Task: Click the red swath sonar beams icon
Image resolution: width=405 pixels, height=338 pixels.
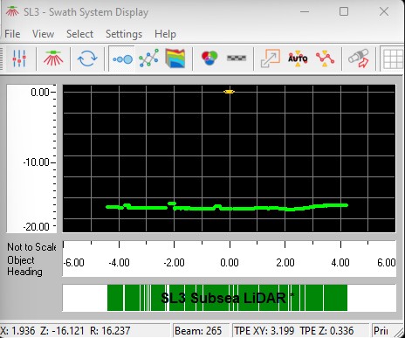Action: (x=53, y=59)
